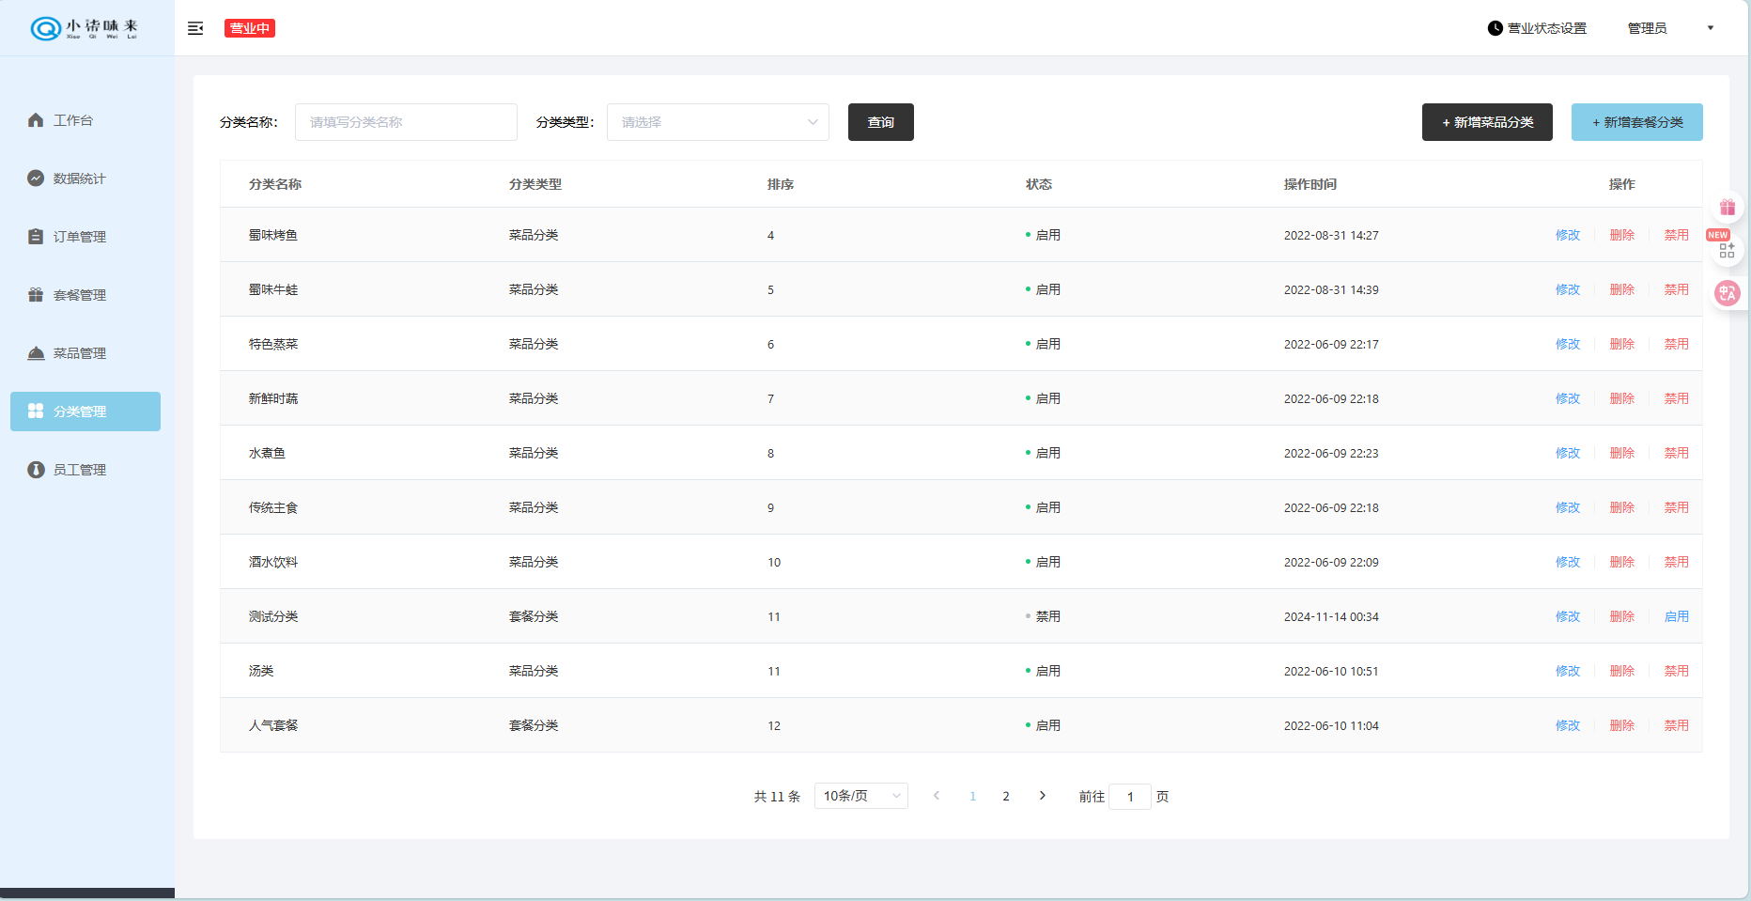Click the clock icon for business status
Viewport: 1751px width, 901px height.
tap(1495, 28)
